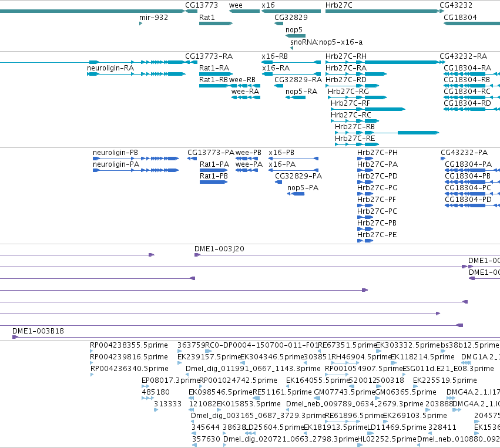Click the wee-RA transcript label
Image resolution: width=500 pixels, height=448 pixels.
click(245, 92)
